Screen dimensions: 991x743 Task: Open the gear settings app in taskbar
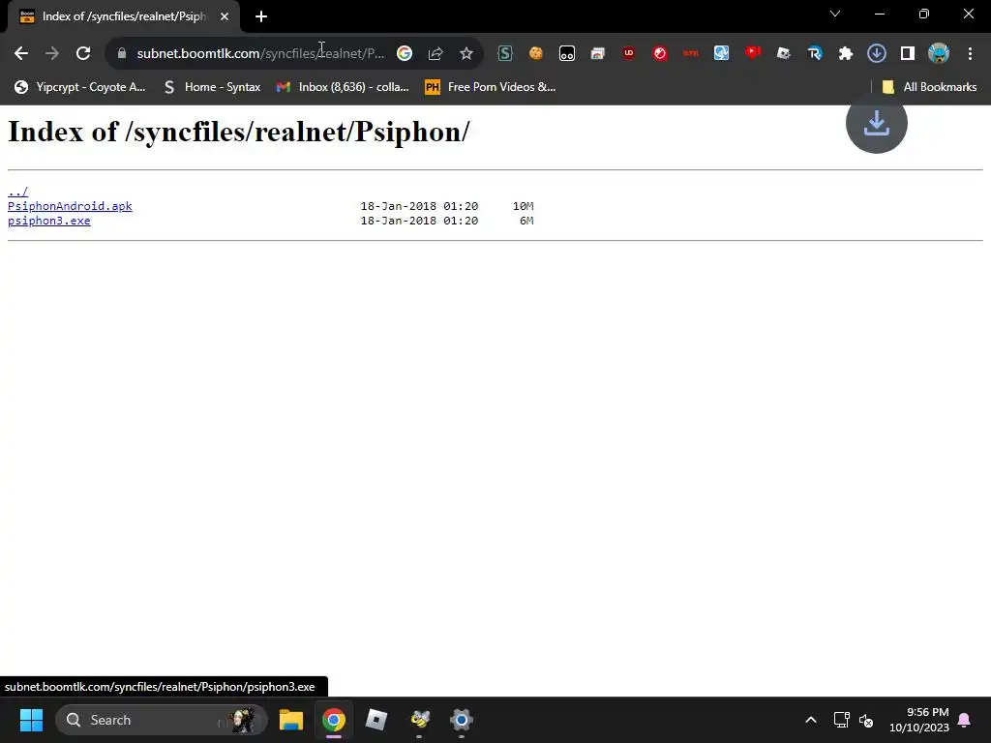(x=462, y=720)
